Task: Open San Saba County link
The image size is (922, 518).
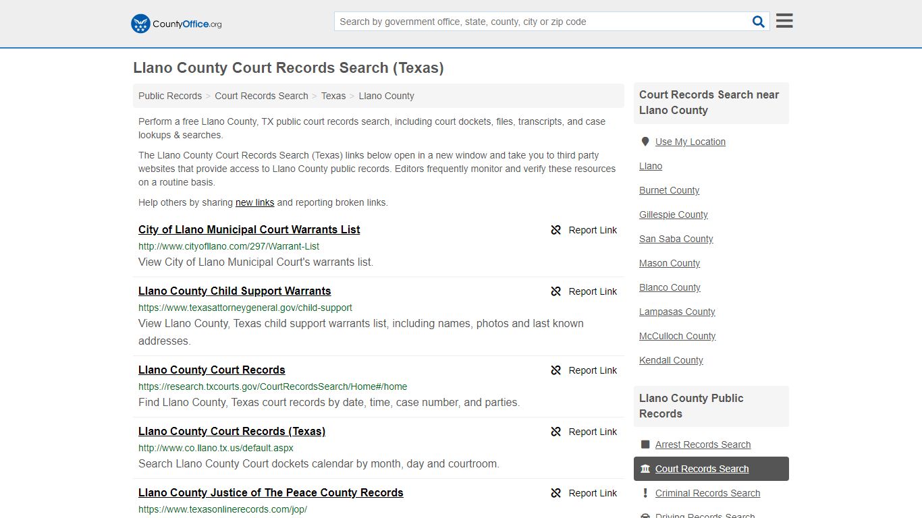Action: coord(676,239)
